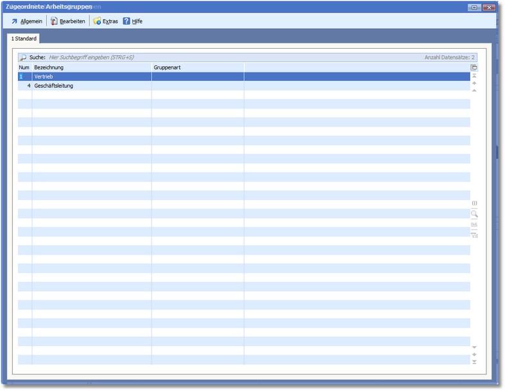Sort by the Bezeichnung column header
Image resolution: width=505 pixels, height=391 pixels.
tap(91, 67)
